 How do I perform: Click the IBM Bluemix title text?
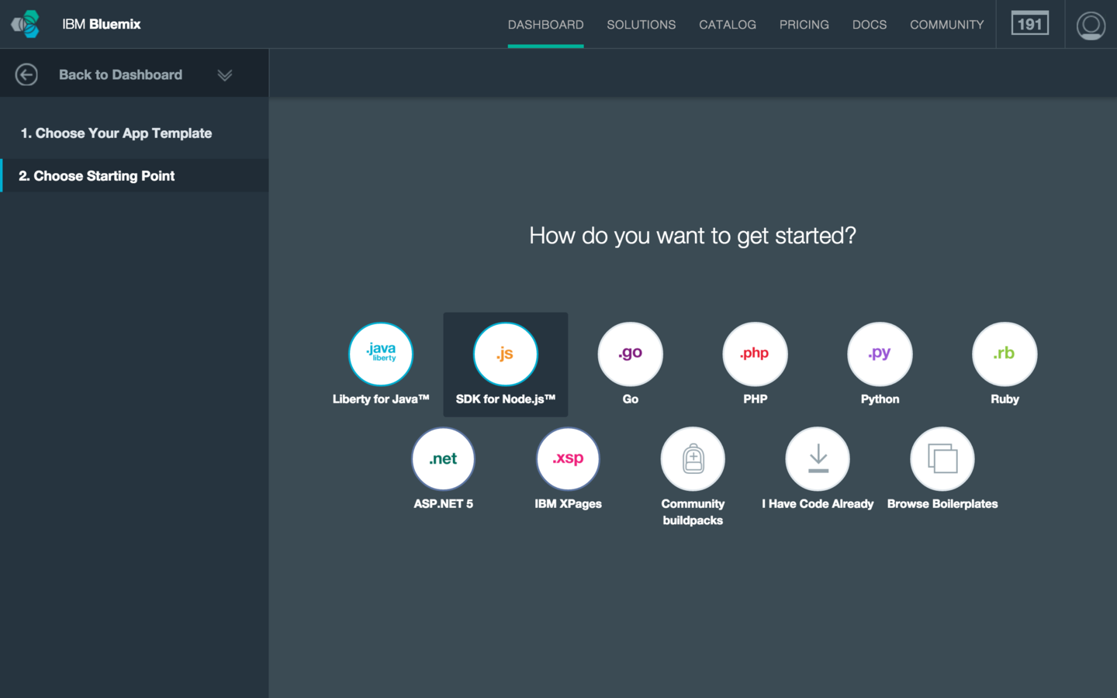tap(102, 24)
